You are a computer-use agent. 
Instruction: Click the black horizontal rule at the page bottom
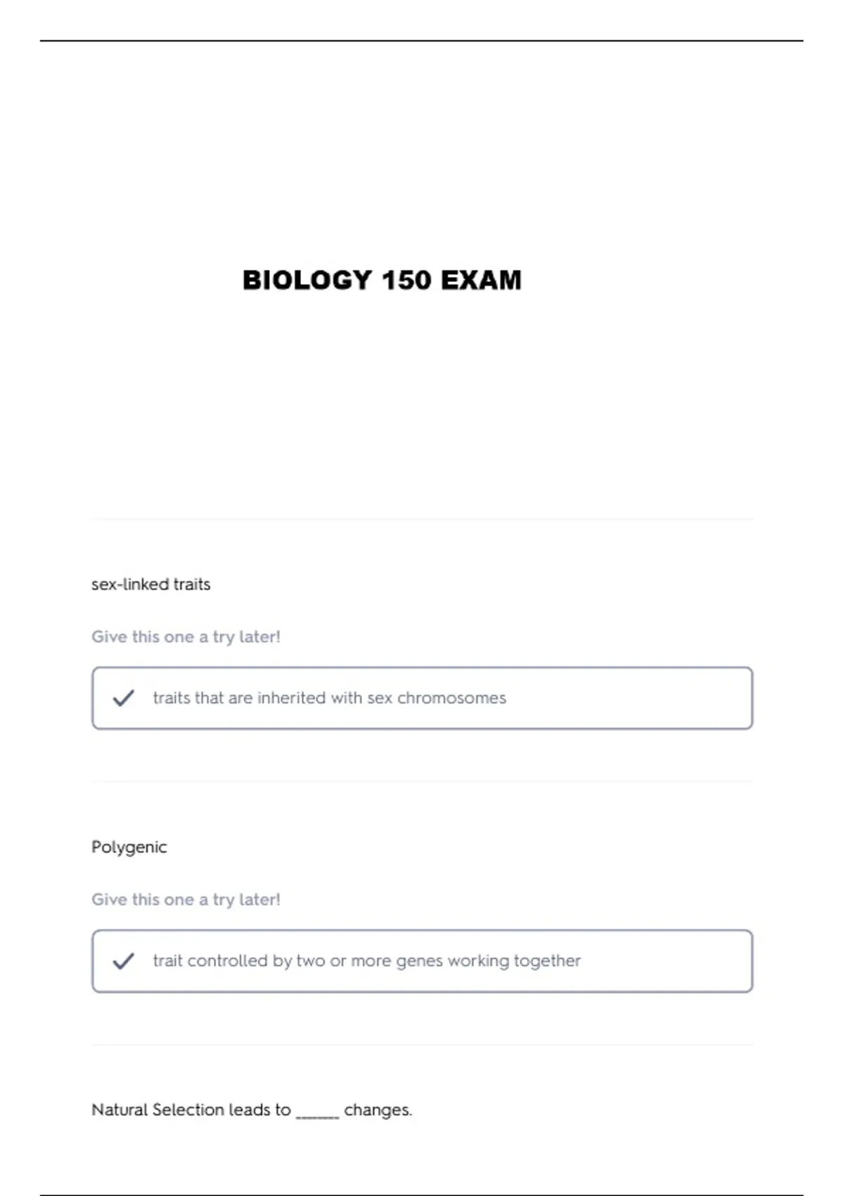tap(422, 1195)
